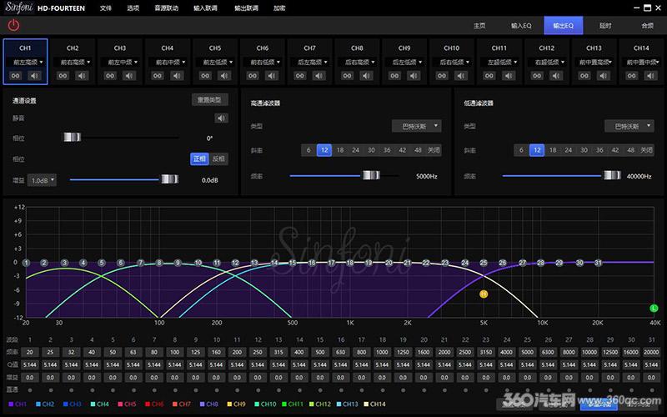Toggle 直通 bypass dot for band 1
Image resolution: width=667 pixels, height=417 pixels.
pyautogui.click(x=30, y=389)
